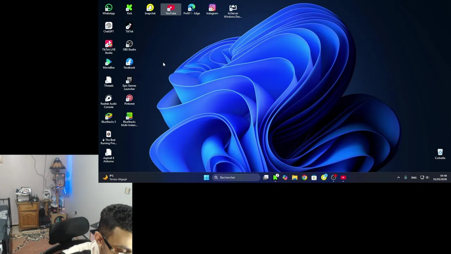Open OBS Studio from the taskbar
Viewport: 451px width, 254px height.
333,177
